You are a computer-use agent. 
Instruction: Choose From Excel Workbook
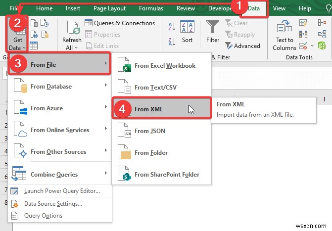pyautogui.click(x=162, y=66)
